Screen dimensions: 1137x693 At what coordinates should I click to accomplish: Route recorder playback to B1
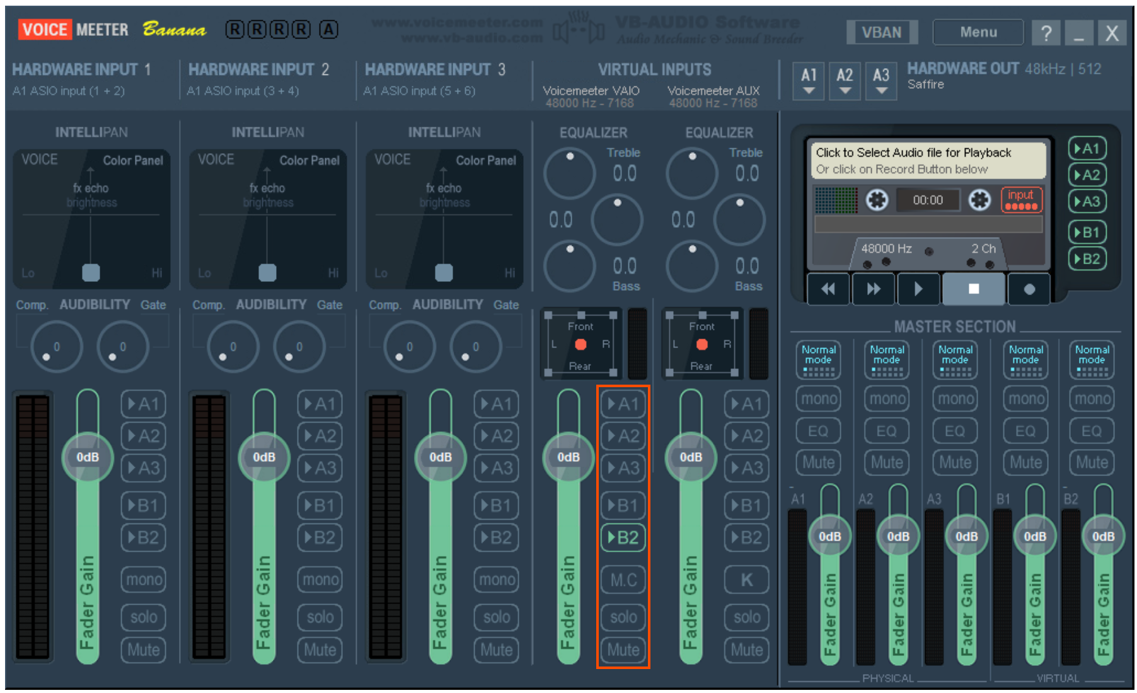[x=1087, y=233]
